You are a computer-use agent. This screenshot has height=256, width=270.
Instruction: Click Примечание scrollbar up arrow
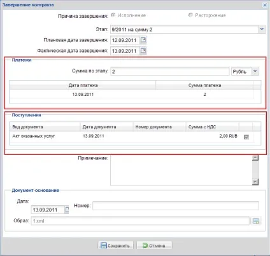pyautogui.click(x=255, y=158)
